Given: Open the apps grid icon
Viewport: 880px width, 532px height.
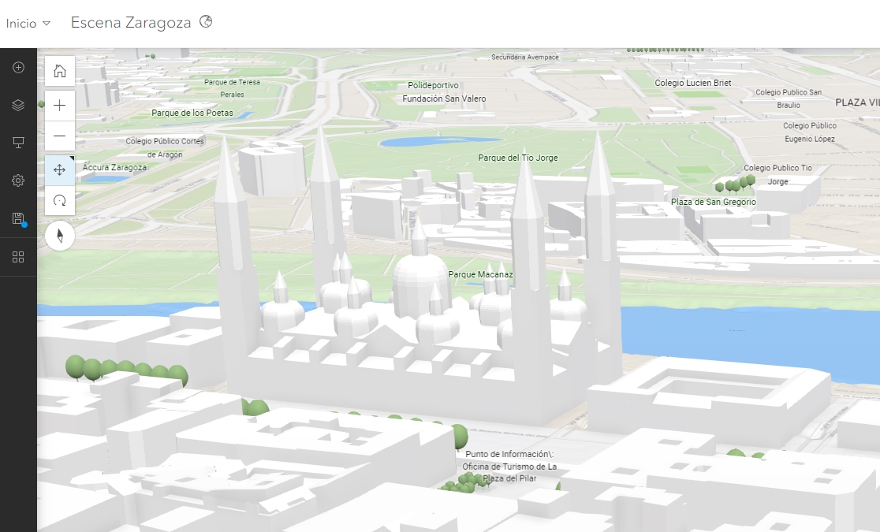Looking at the screenshot, I should point(18,257).
